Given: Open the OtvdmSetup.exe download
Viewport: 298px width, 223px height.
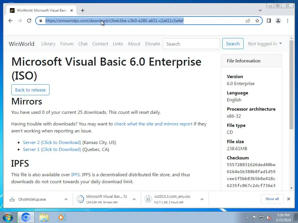Looking at the screenshot, I should tap(32, 199).
